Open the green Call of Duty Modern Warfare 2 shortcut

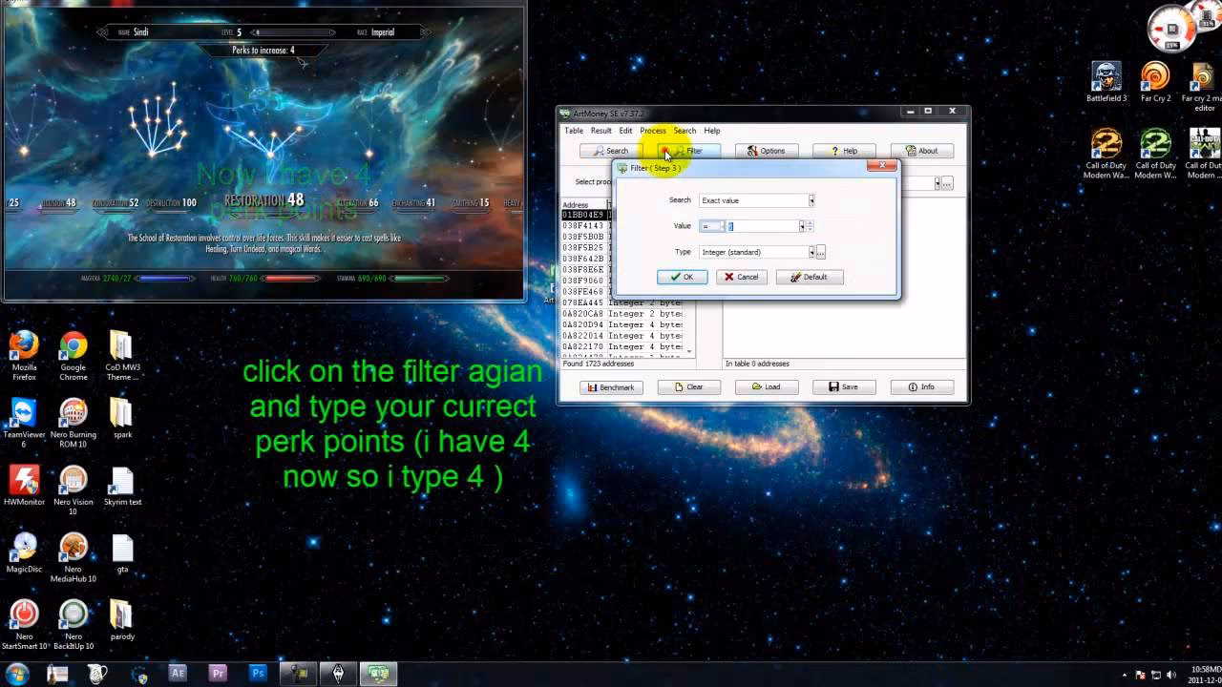1155,154
